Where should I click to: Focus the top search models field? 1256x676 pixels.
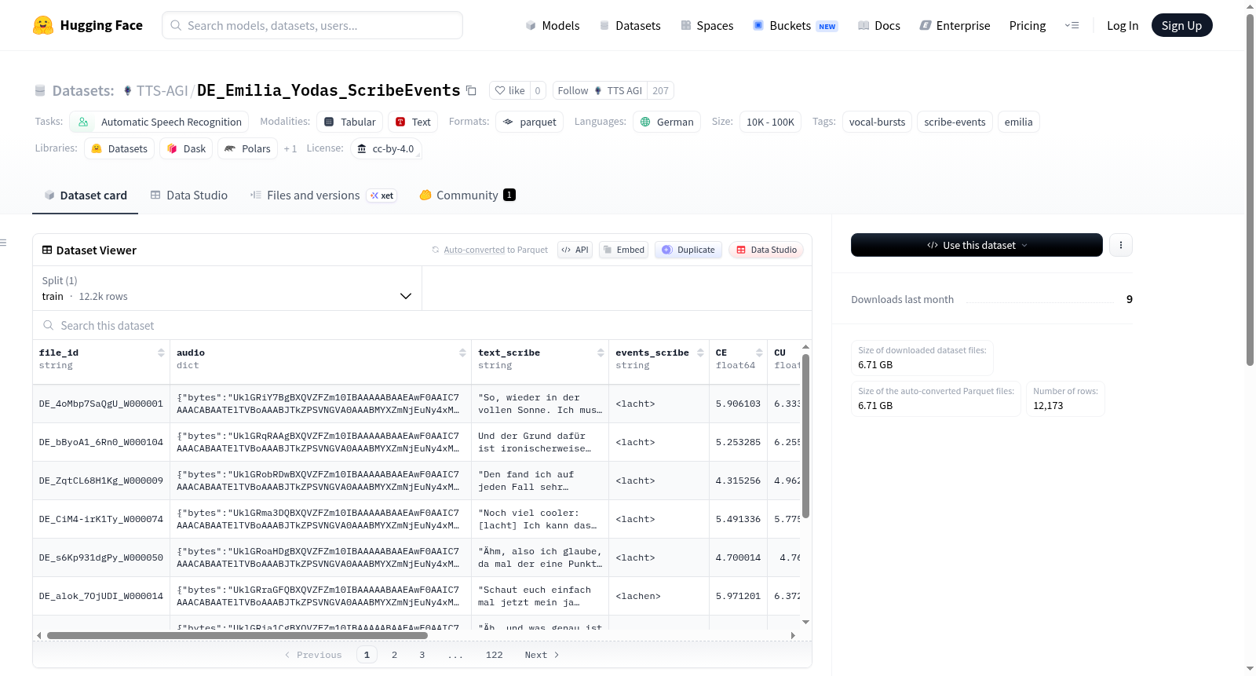[x=312, y=25]
